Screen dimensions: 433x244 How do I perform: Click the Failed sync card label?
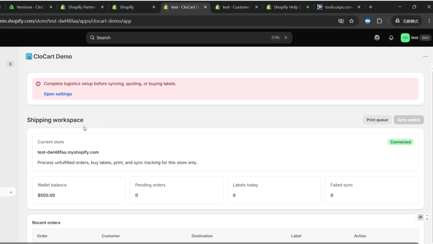[342, 185]
